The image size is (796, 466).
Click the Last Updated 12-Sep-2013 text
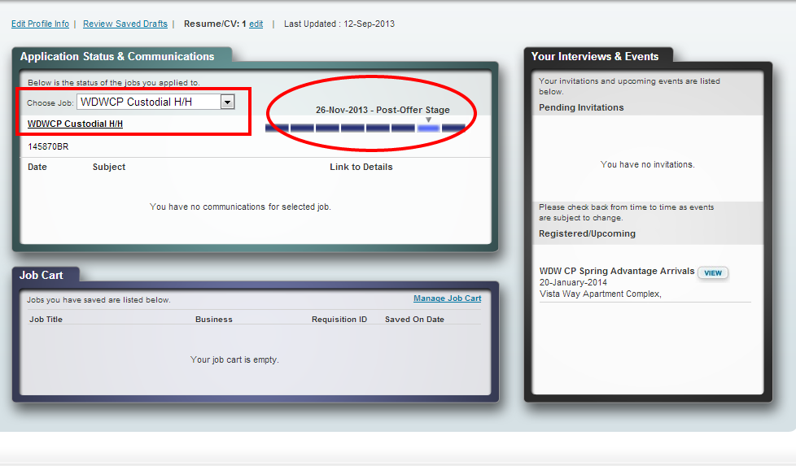pos(339,24)
